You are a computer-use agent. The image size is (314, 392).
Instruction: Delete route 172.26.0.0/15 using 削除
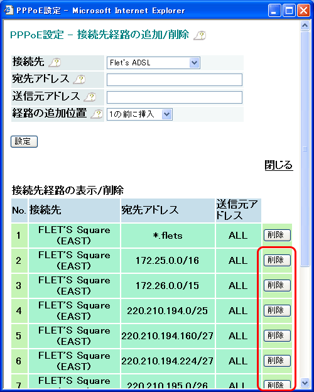(277, 285)
